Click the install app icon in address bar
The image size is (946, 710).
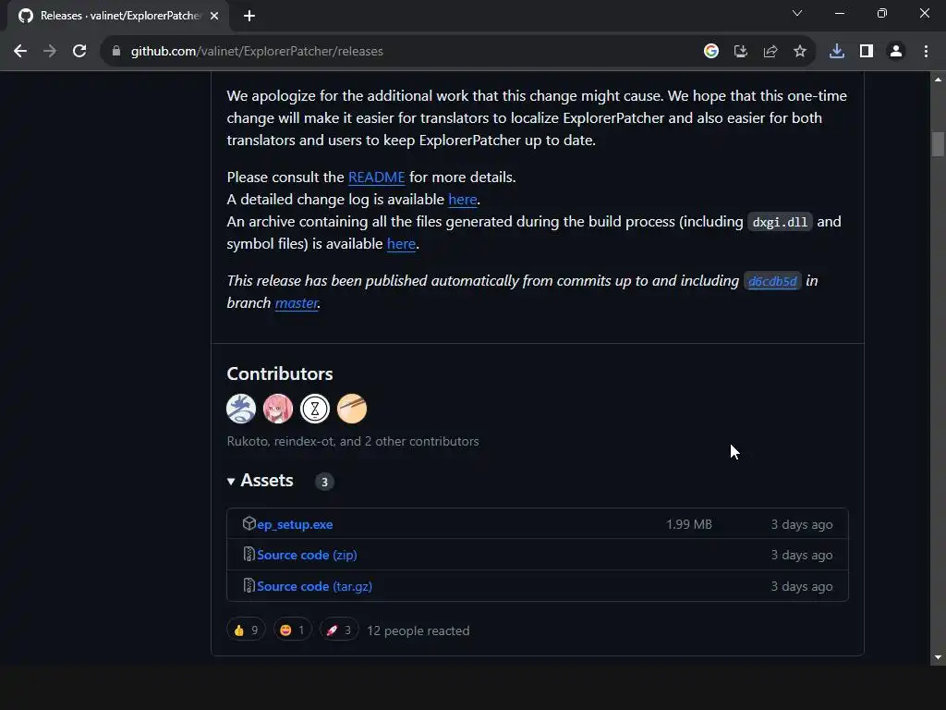[x=741, y=52]
